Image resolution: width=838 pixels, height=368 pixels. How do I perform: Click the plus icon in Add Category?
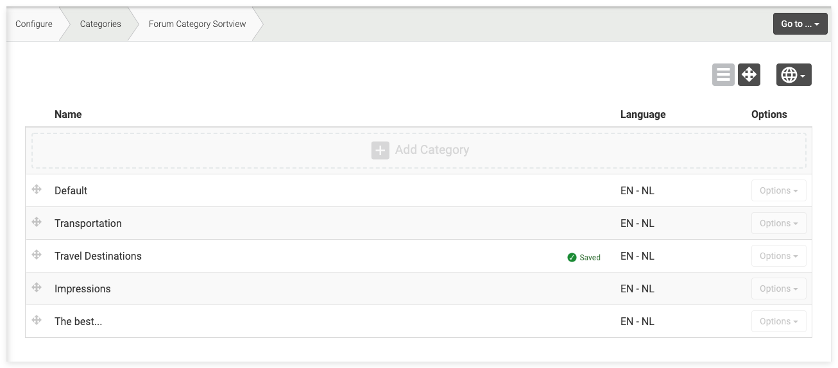pos(381,150)
